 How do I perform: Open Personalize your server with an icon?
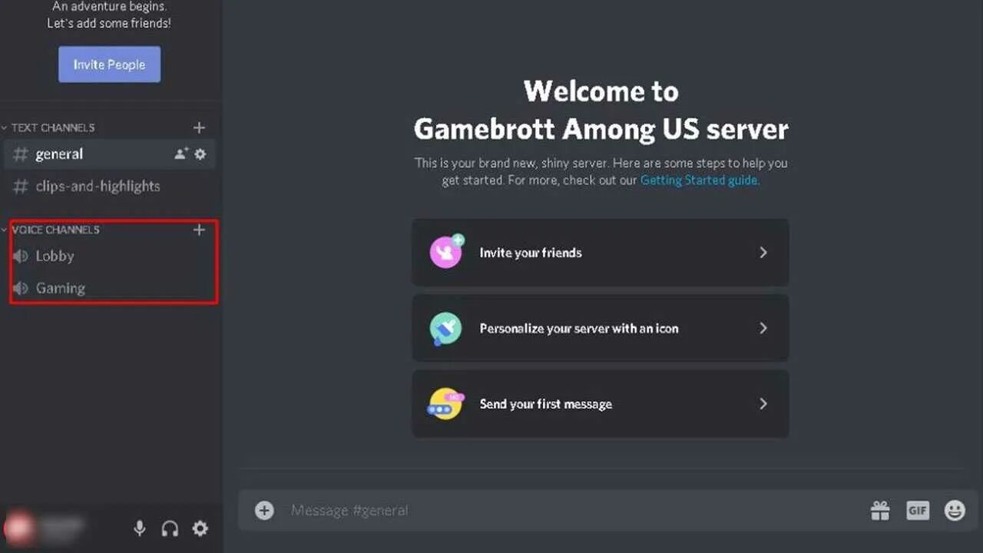pyautogui.click(x=601, y=328)
